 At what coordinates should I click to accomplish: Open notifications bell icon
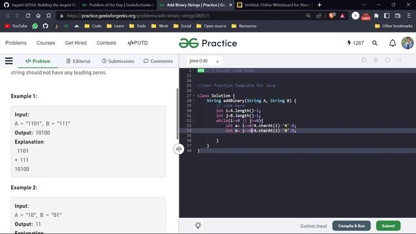pos(393,43)
